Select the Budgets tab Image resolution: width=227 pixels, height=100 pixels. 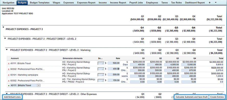coord(22,3)
